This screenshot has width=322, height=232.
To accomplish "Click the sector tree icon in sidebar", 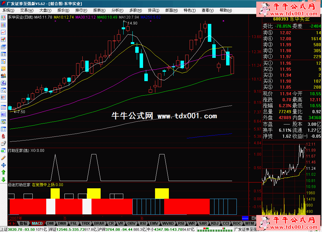I will coord(3,62).
